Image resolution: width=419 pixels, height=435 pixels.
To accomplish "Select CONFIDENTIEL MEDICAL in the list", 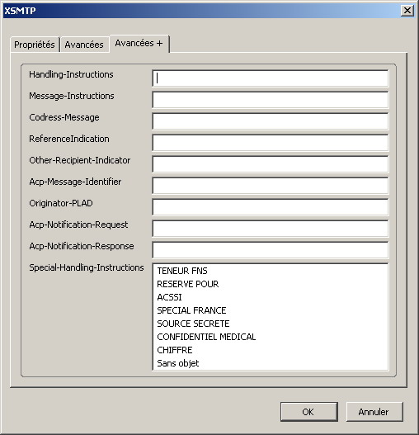I will (271, 337).
